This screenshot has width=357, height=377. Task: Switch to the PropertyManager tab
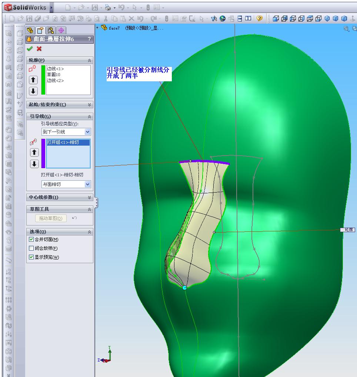pyautogui.click(x=40, y=30)
